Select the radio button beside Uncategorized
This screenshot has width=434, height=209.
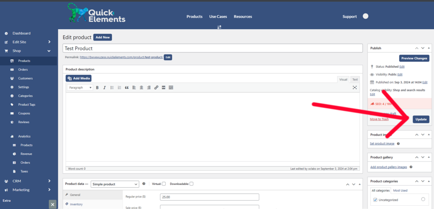(x=423, y=199)
